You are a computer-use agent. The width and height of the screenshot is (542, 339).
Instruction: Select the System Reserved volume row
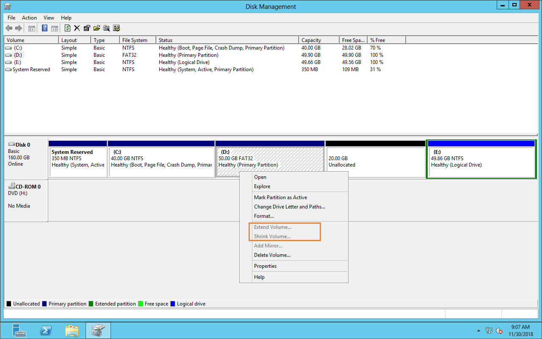205,69
